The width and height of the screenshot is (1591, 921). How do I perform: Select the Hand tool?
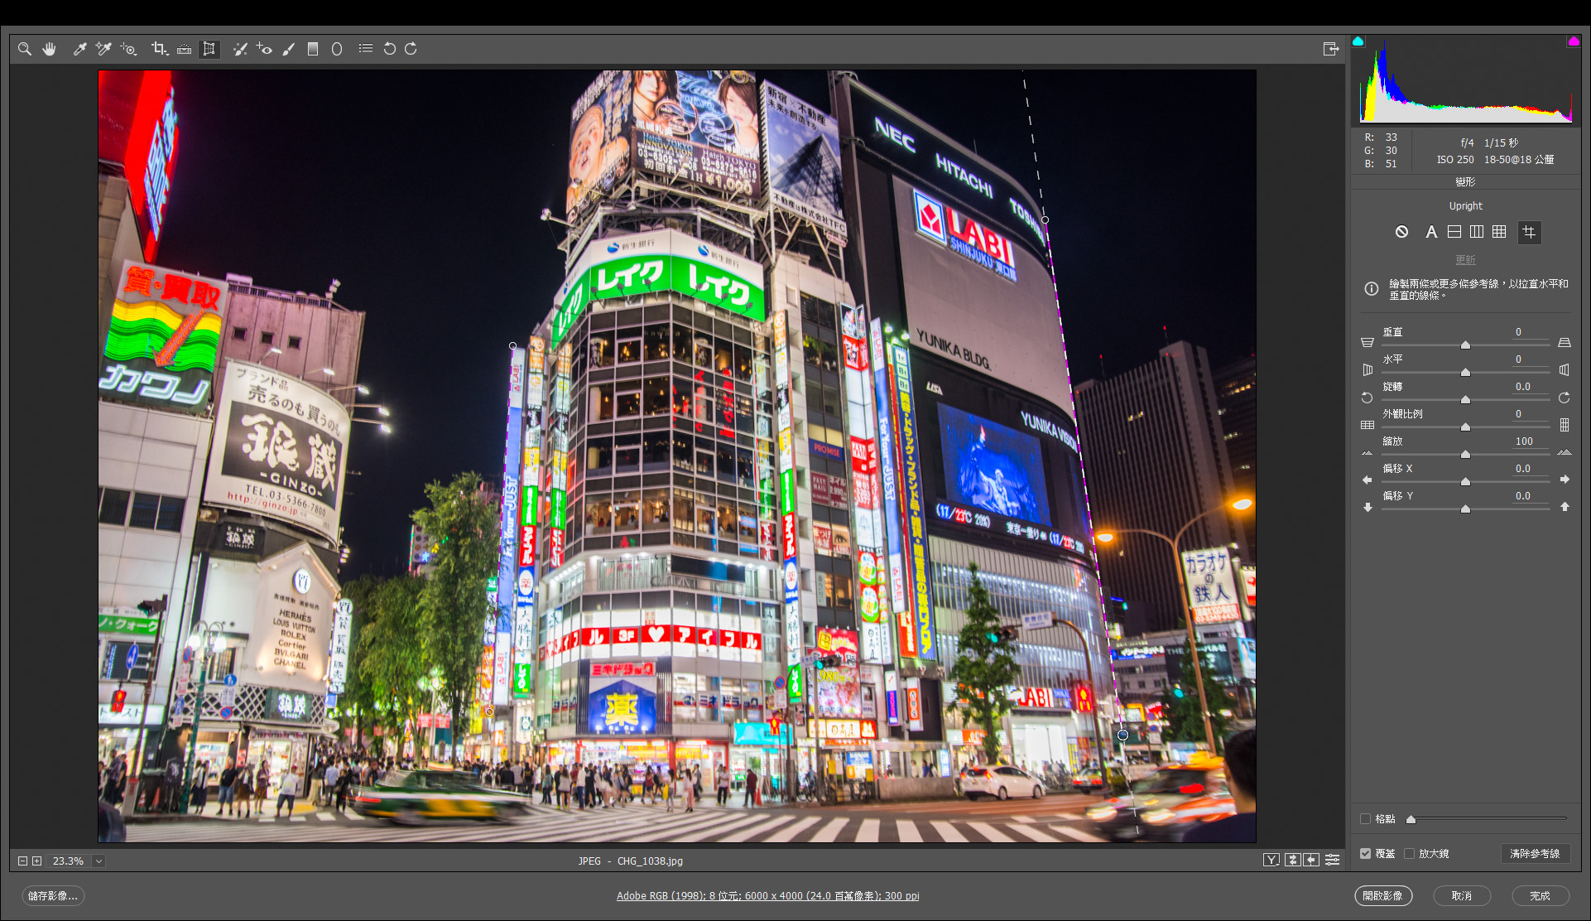[50, 49]
